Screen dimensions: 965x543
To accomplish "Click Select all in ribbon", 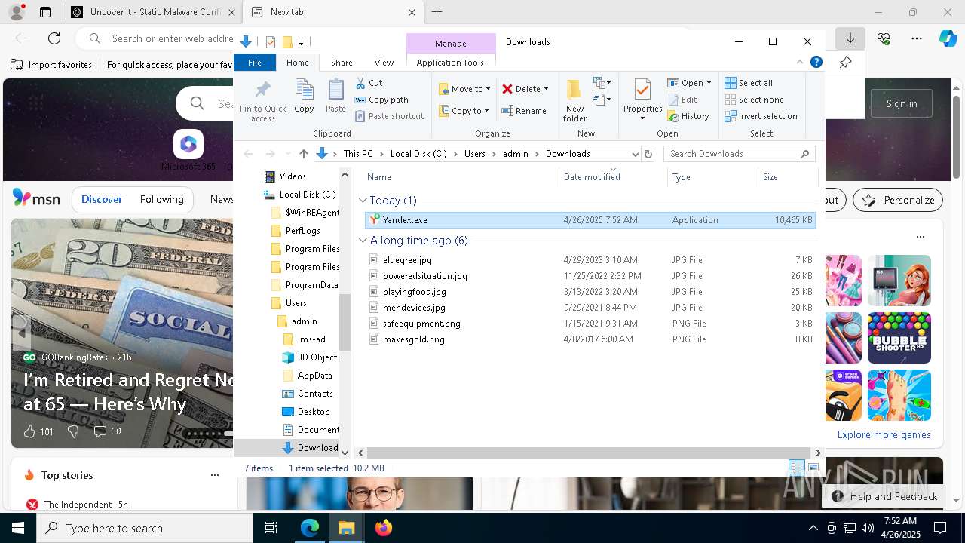I will tap(749, 83).
